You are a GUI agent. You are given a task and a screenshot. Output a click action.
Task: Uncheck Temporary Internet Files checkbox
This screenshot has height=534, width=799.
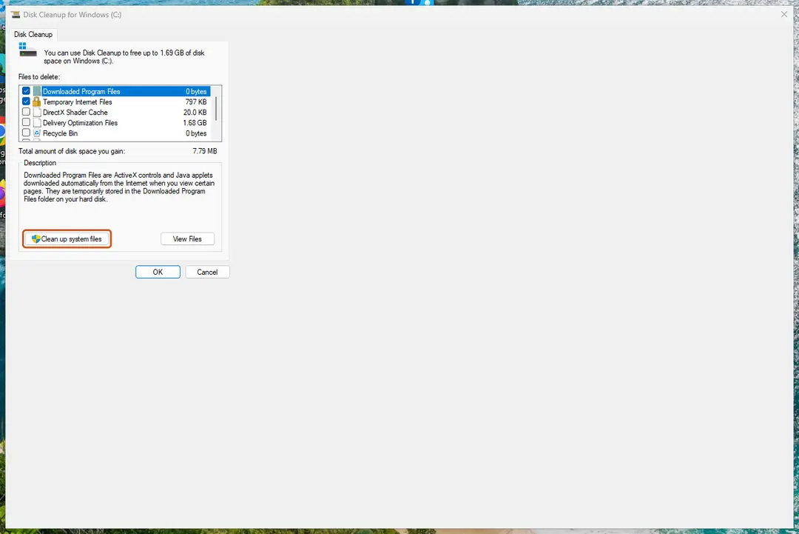[x=26, y=101]
